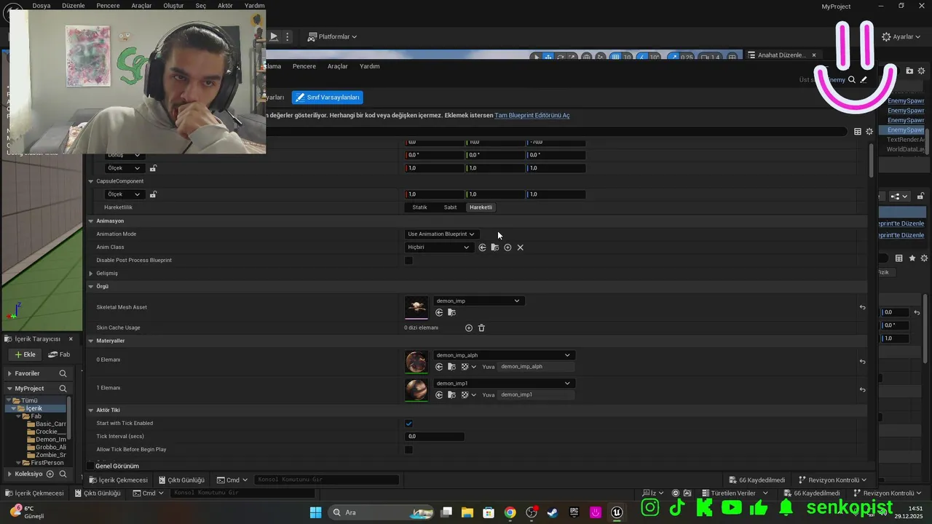Click checker texture icon in 0 Elemanı row

[x=465, y=367]
